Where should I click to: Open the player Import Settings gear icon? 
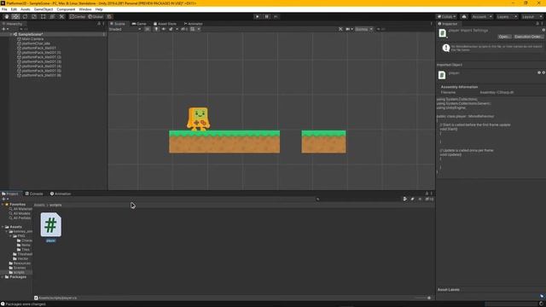click(x=543, y=31)
